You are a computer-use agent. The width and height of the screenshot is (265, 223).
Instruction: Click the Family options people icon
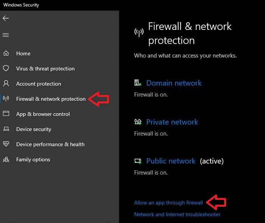tap(6, 159)
